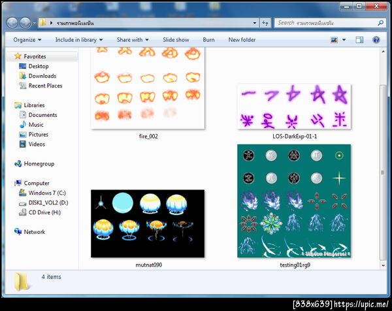Viewport: 392px width, 311px height.
Task: Click the DISK1_VOL2 (D:) drive icon
Action: pyautogui.click(x=23, y=203)
